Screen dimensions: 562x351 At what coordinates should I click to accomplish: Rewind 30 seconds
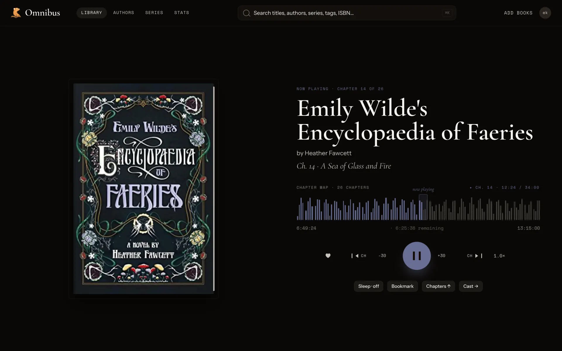(x=382, y=256)
